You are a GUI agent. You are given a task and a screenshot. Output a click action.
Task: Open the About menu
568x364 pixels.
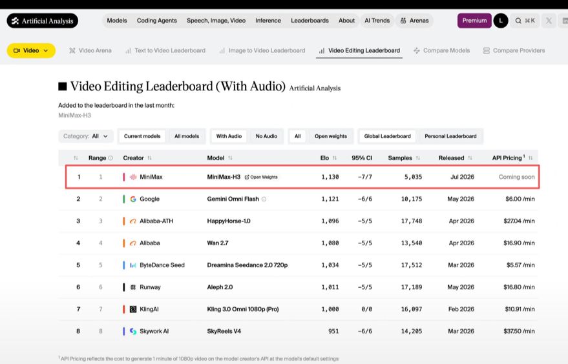point(346,21)
